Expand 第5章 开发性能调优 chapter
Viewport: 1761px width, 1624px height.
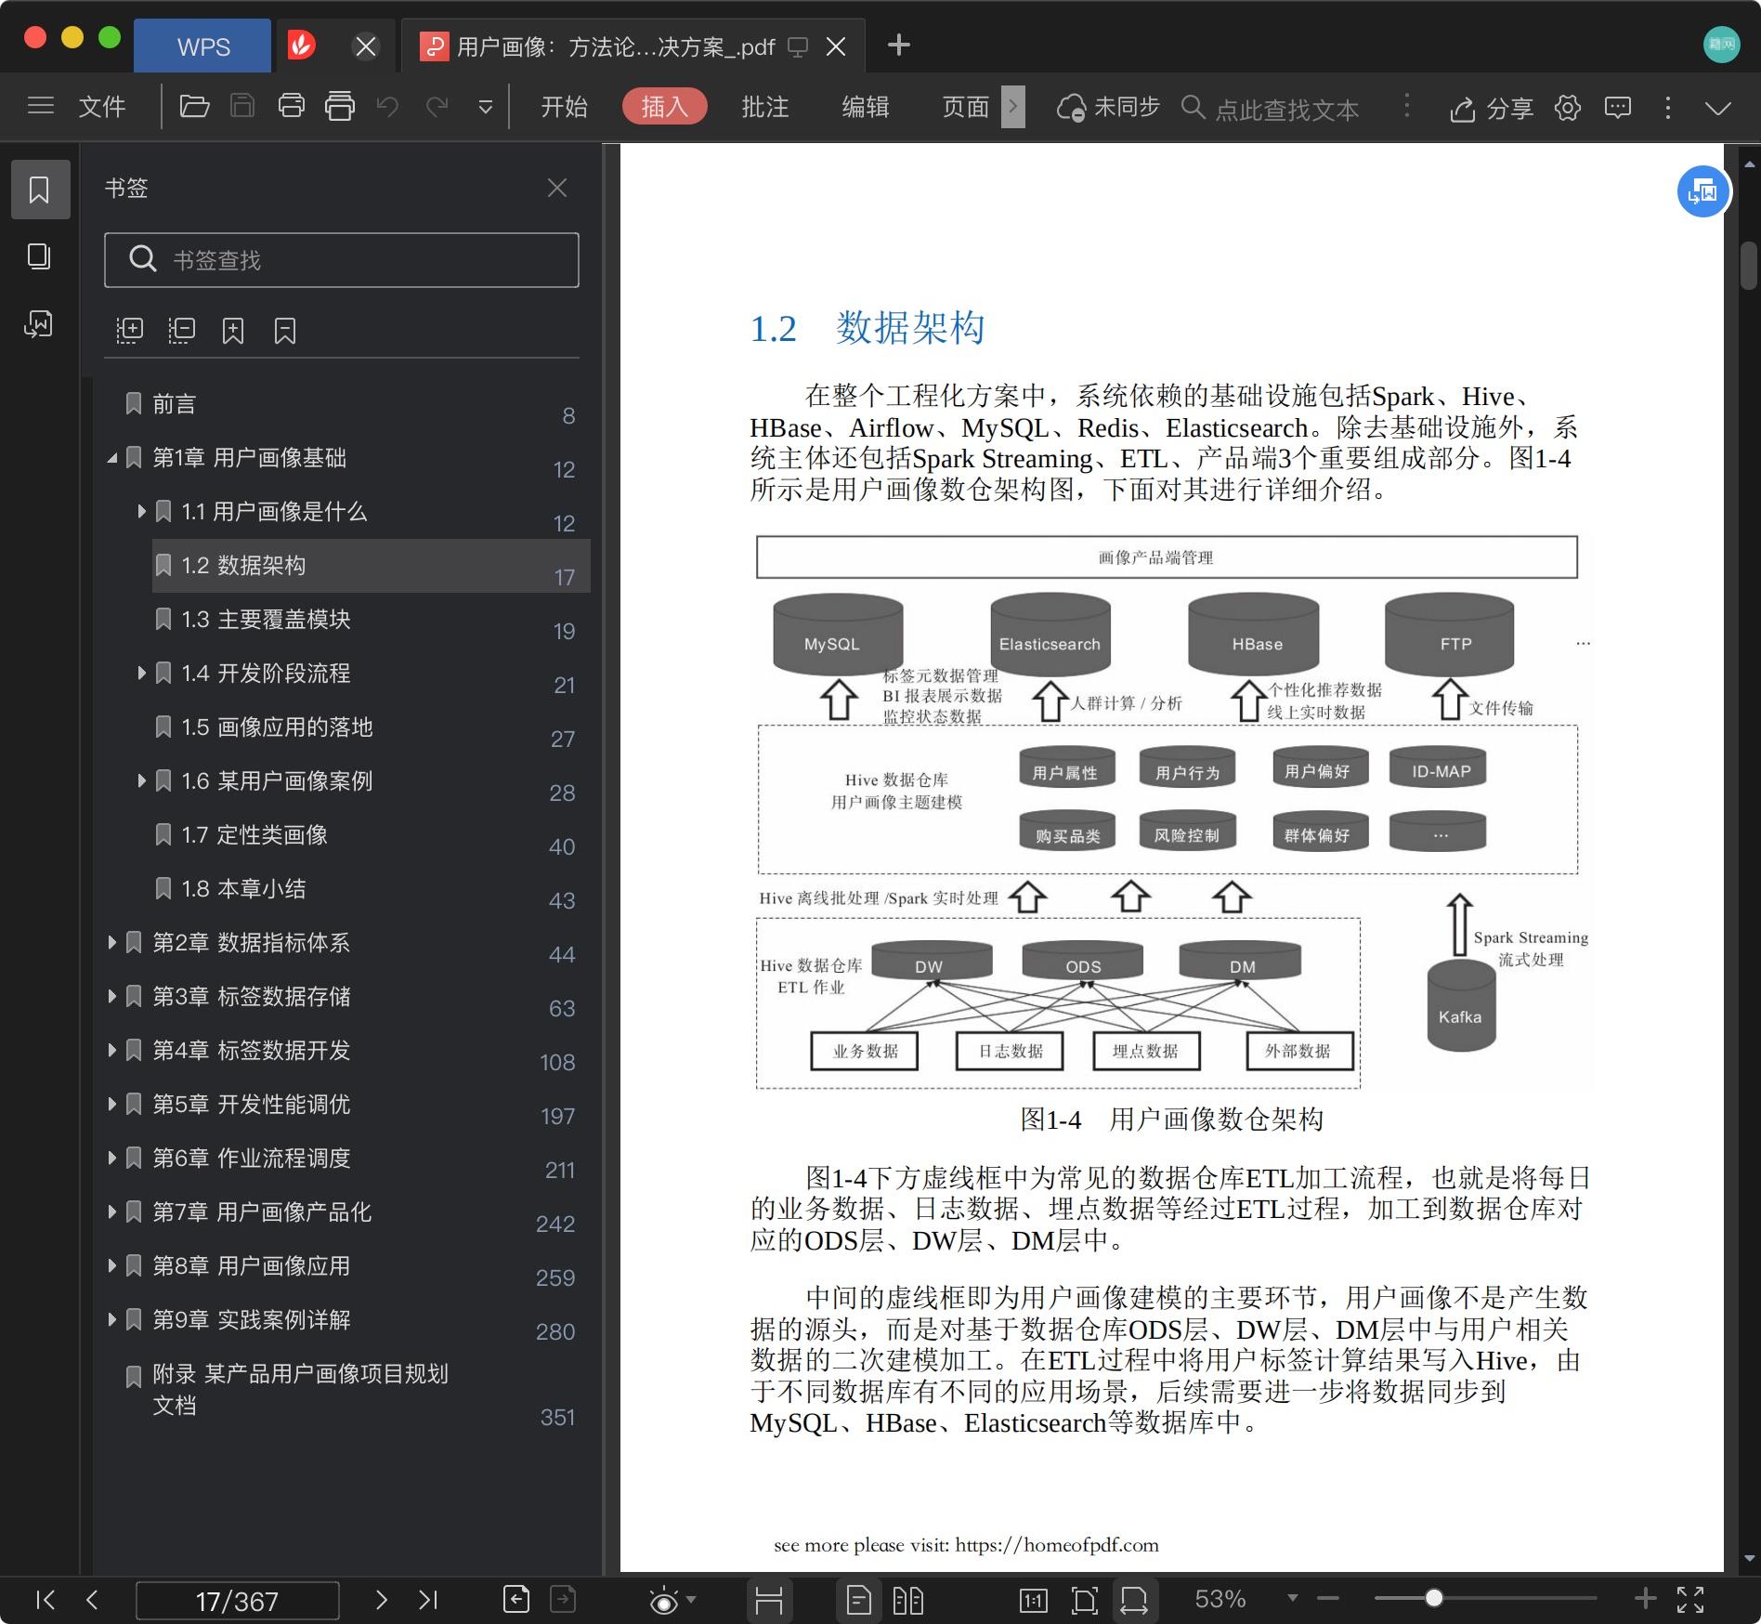pos(112,1104)
